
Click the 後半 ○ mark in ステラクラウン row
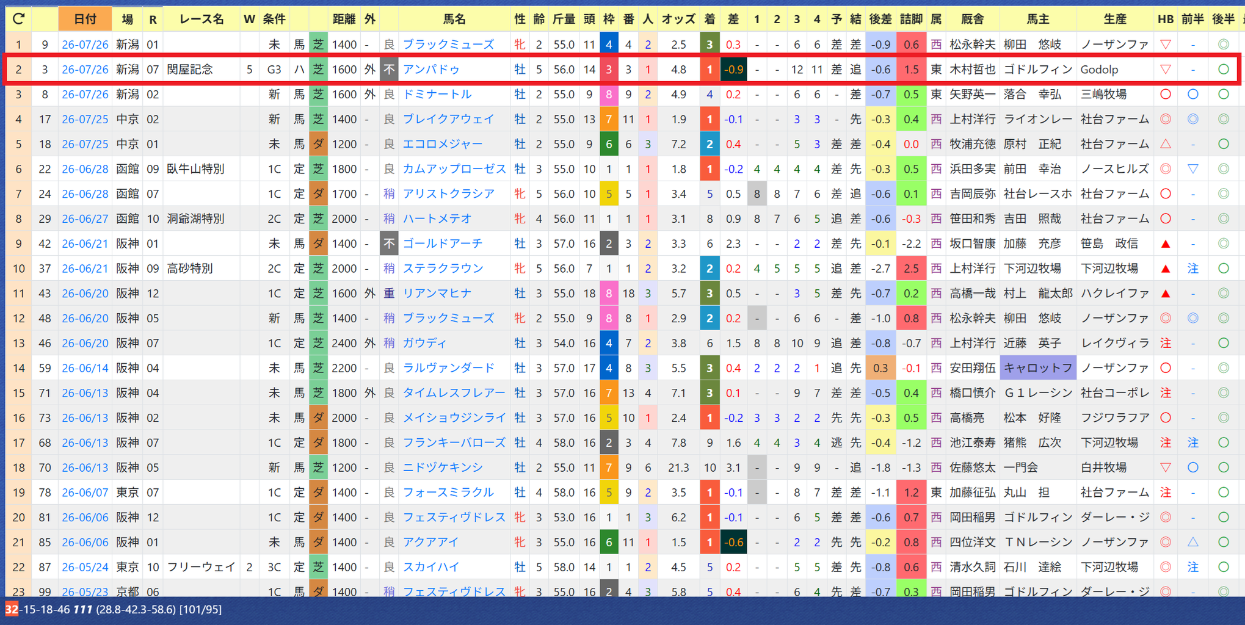[1223, 269]
